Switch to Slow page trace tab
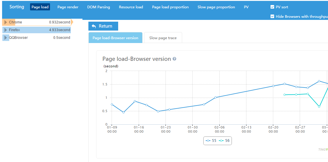This screenshot has width=328, height=162. [163, 38]
